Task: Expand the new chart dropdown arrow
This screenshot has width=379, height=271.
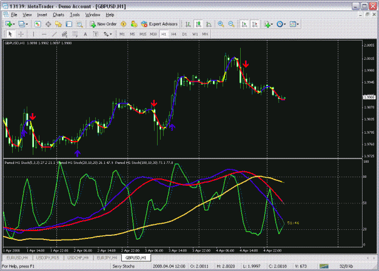Action: (x=14, y=24)
